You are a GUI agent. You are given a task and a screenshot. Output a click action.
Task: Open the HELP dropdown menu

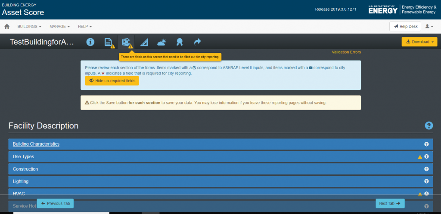pos(85,26)
